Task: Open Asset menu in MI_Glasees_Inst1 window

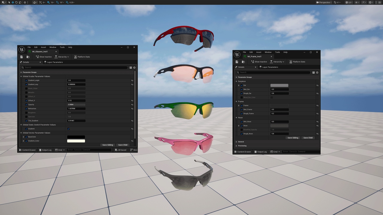Action: [x=43, y=47]
